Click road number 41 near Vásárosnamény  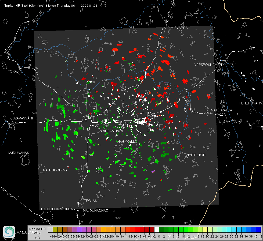204,78
